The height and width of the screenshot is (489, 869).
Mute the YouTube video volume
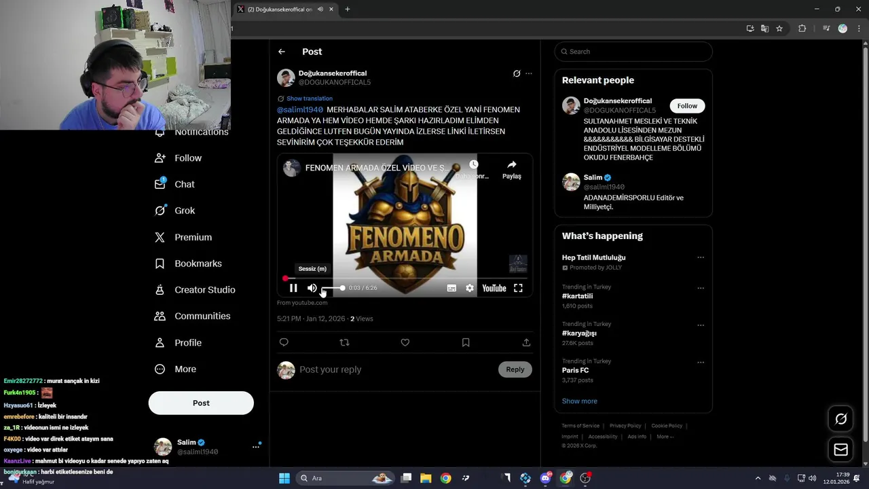click(312, 288)
